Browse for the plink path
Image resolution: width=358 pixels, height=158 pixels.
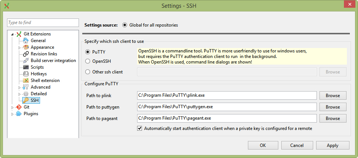point(332,96)
